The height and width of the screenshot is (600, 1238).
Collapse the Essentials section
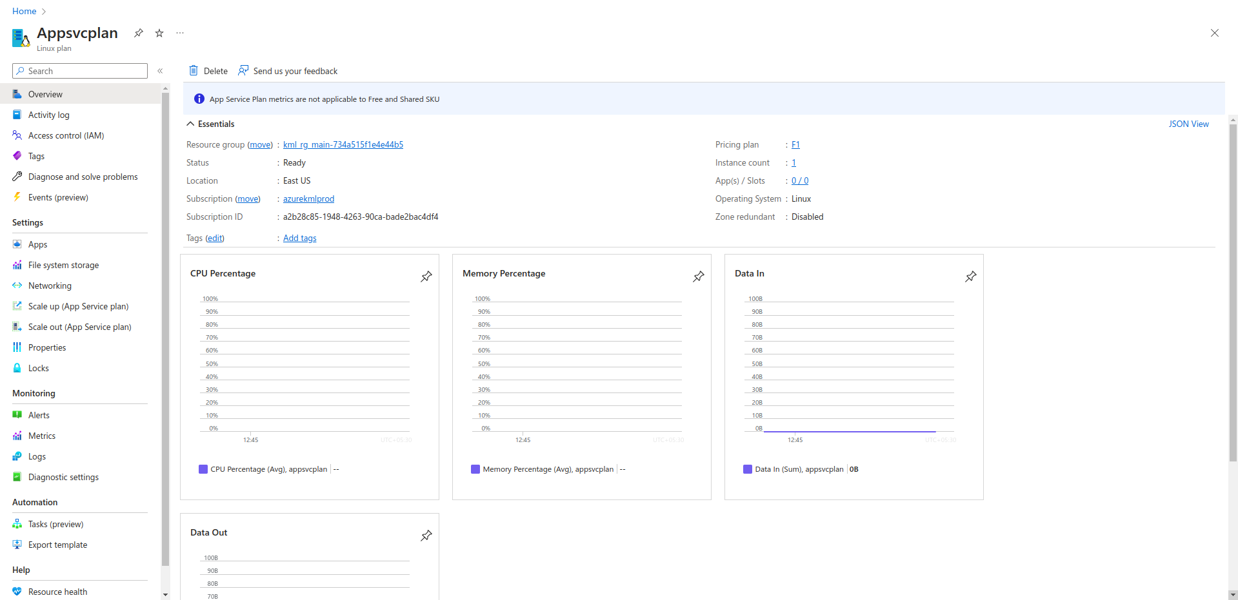click(x=191, y=124)
